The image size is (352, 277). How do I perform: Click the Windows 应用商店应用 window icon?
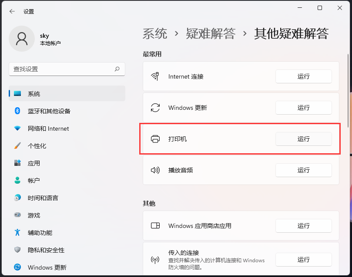click(155, 225)
